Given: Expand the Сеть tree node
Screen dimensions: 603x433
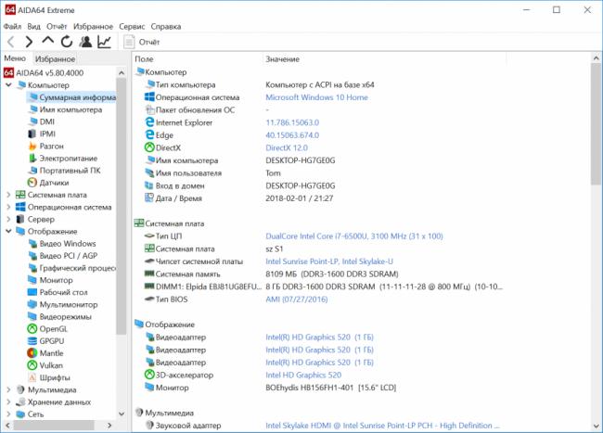Looking at the screenshot, I should click(8, 414).
